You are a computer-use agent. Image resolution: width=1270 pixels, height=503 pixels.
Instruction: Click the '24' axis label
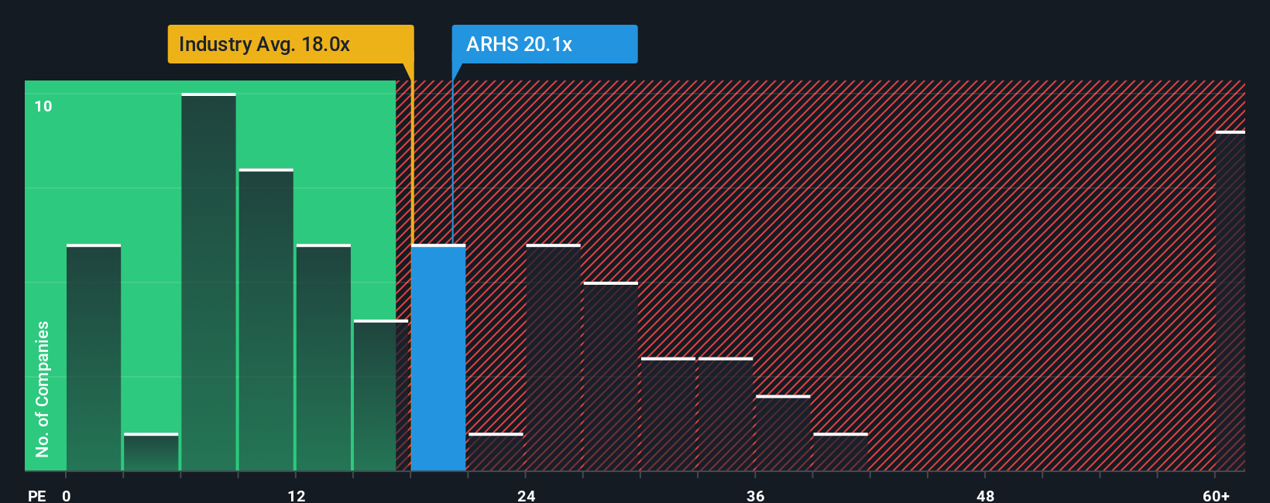[527, 495]
